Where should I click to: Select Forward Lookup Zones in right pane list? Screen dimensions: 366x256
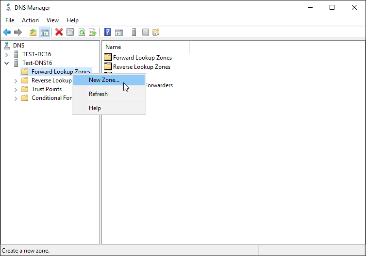[142, 58]
